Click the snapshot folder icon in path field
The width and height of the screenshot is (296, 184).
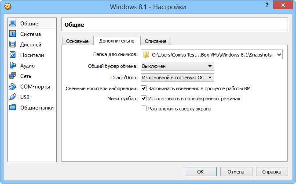146,54
